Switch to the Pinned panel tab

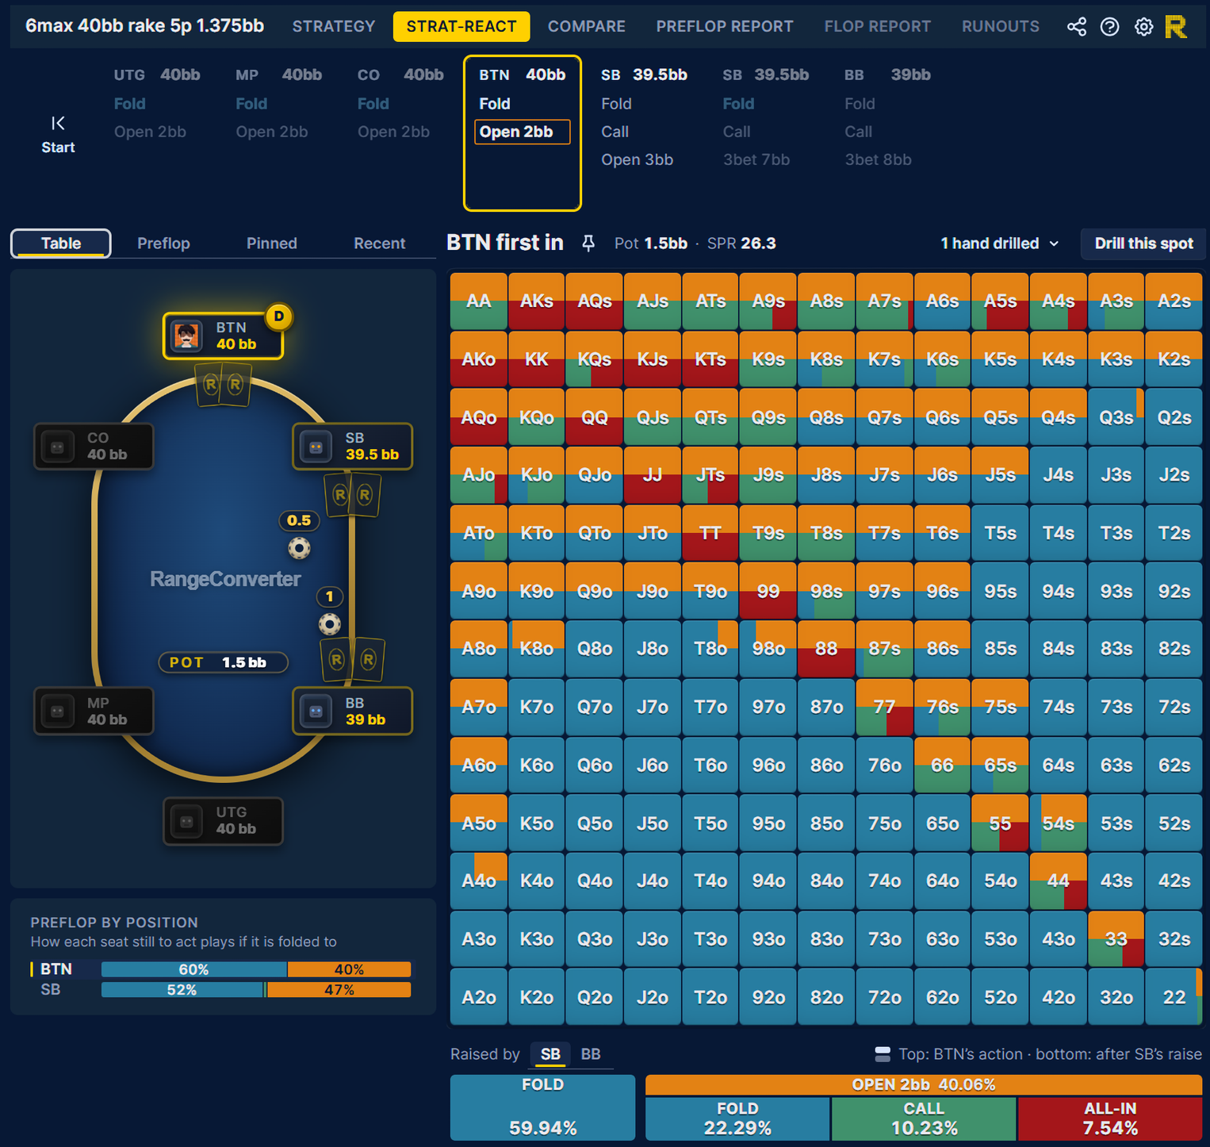click(272, 244)
